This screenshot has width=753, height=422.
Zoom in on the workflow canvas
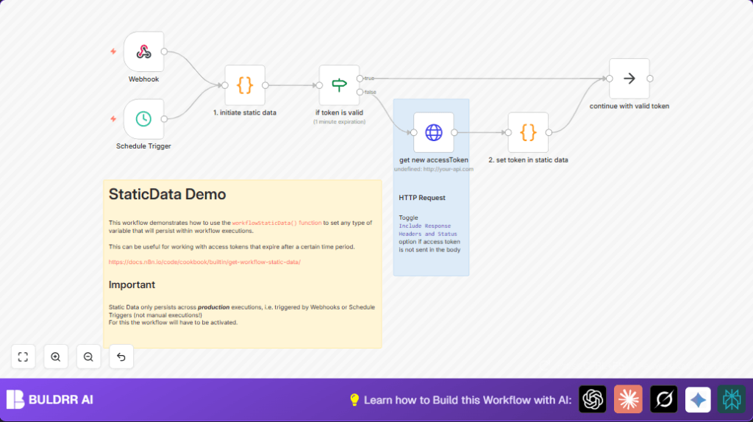tap(56, 357)
